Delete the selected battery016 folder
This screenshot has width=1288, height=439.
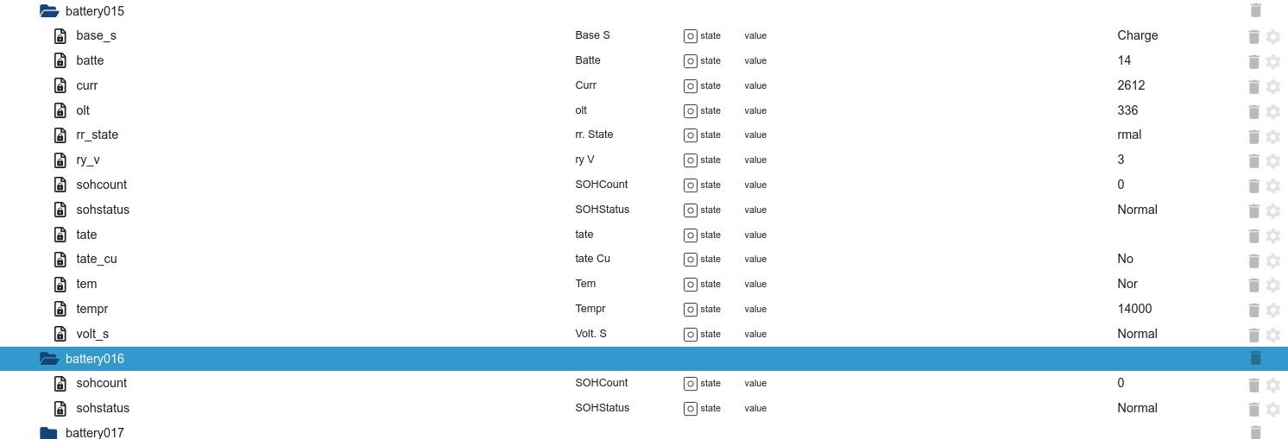1255,358
